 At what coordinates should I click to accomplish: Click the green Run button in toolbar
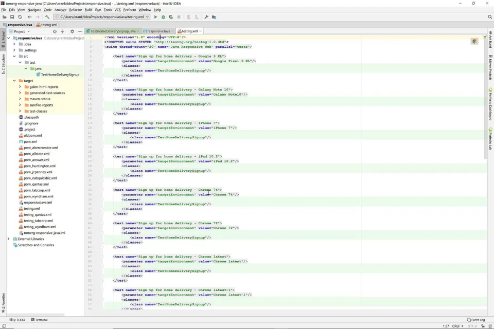pos(156,17)
